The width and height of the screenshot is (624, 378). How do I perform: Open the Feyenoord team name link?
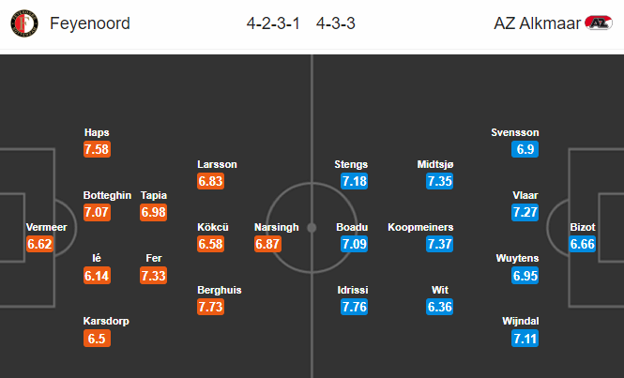click(x=90, y=23)
